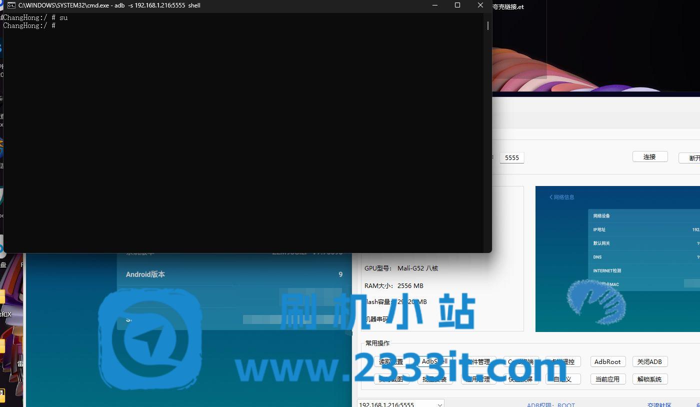Click the cmd.exe window title icon
Screen dimensions: 700x407
[11, 5]
